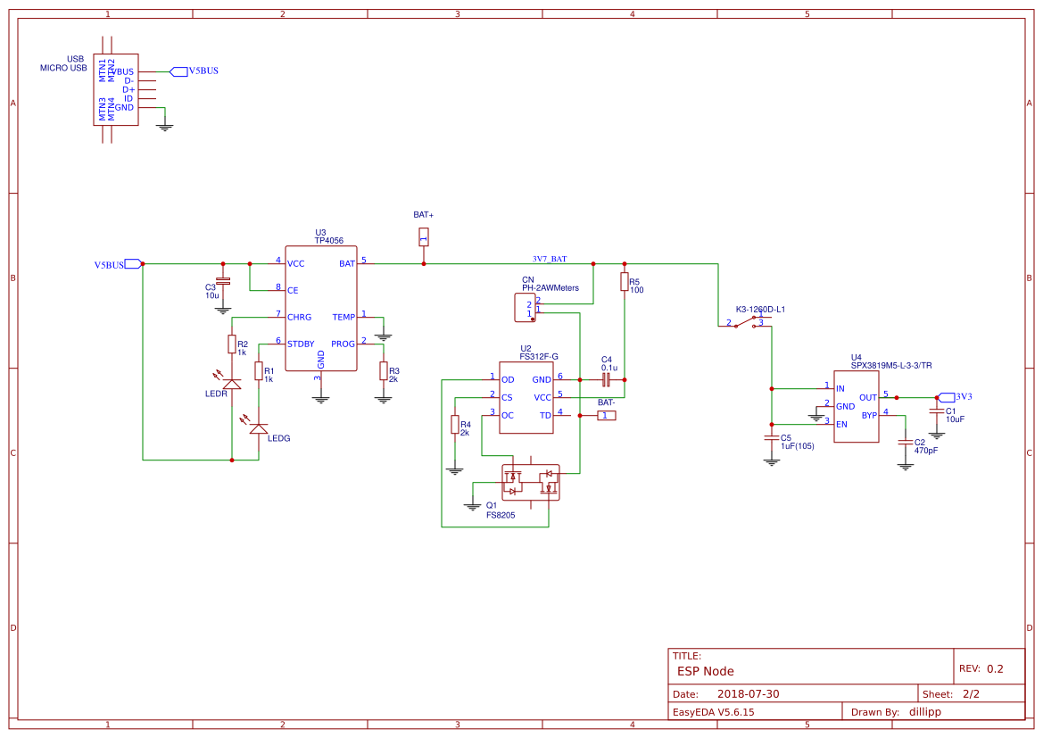The image size is (1043, 738).
Task: Select resistor R1 1k symbol
Action: (259, 371)
